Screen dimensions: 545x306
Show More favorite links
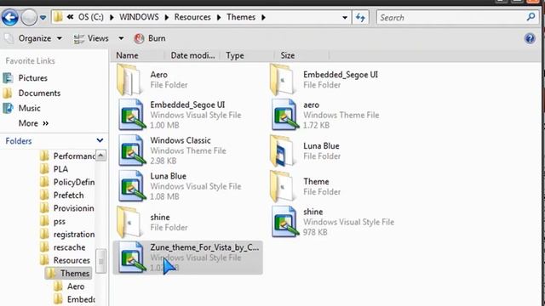point(33,123)
